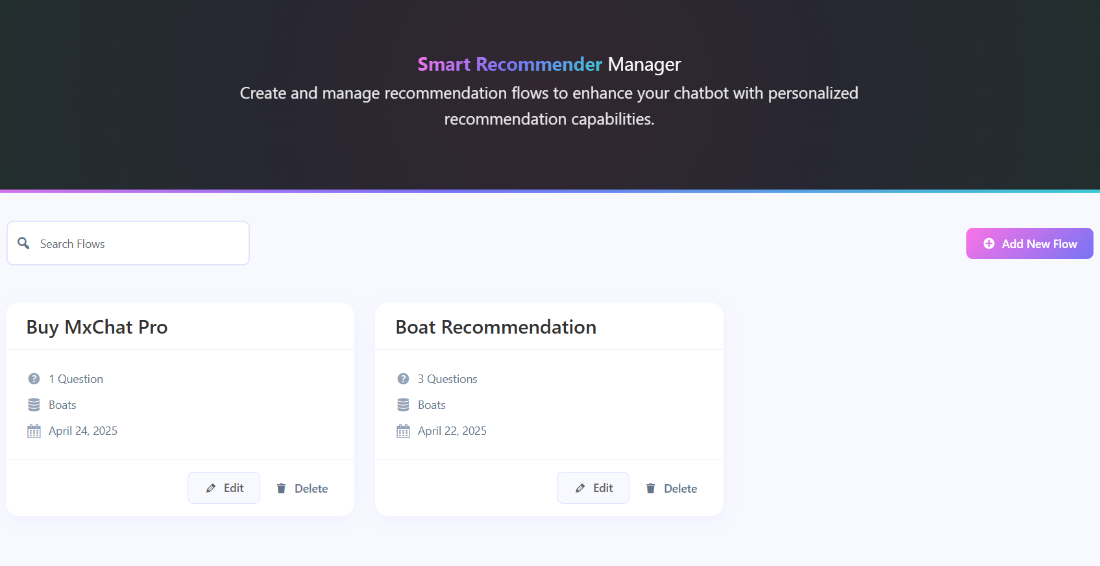Select the Boat Recommendation card title

496,327
